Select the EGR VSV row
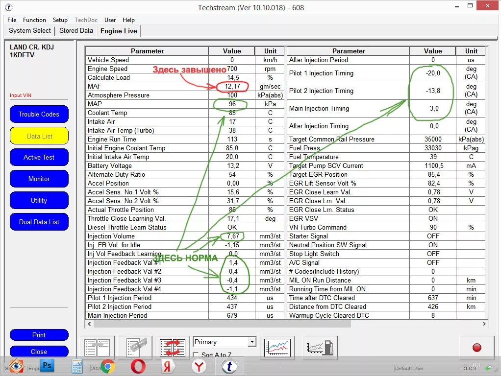501x376 pixels. tap(386, 219)
